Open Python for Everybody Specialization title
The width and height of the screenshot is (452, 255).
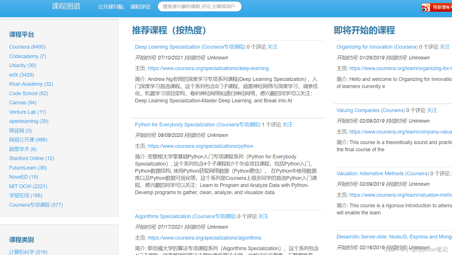198,125
